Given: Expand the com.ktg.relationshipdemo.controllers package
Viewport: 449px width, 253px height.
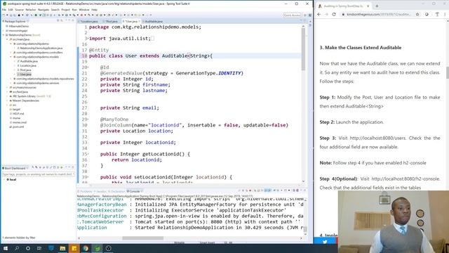Looking at the screenshot, I should [11, 53].
